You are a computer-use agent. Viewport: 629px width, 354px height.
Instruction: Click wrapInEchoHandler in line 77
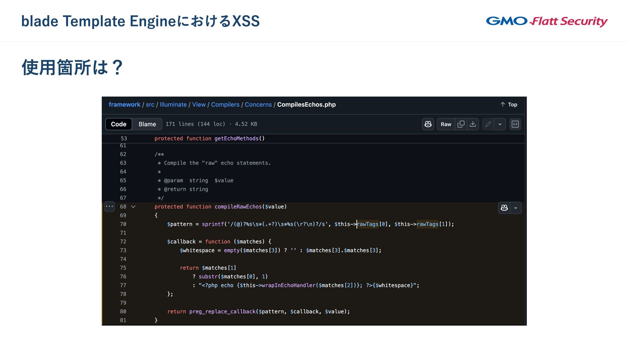(288, 285)
